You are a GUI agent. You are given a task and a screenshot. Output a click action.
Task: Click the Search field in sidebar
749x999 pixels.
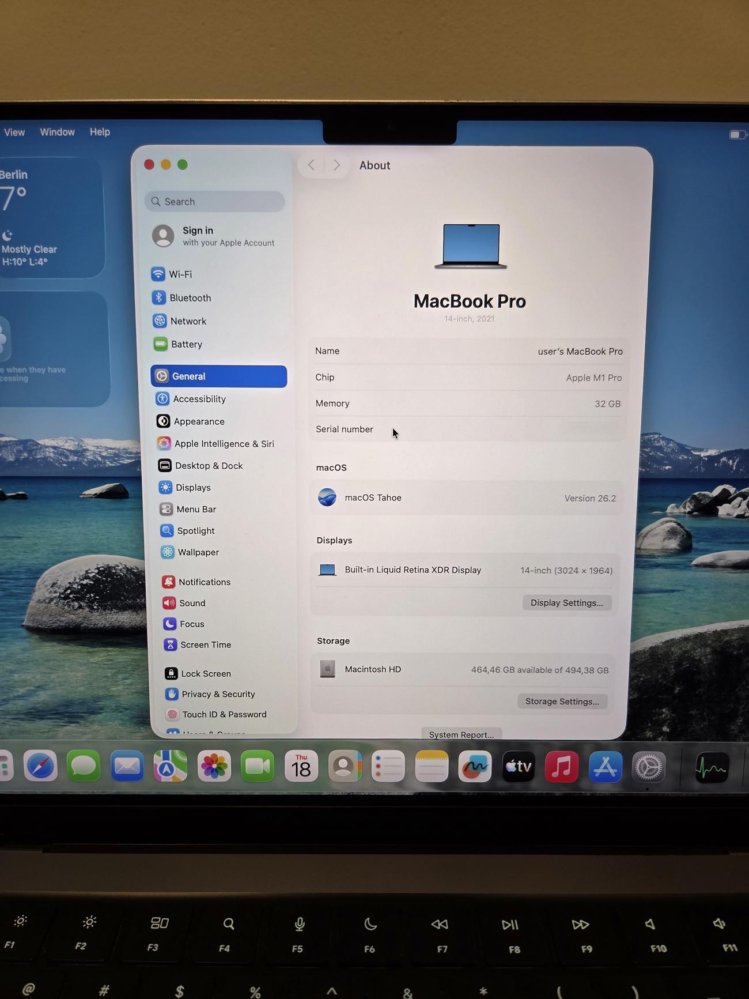[x=214, y=202]
